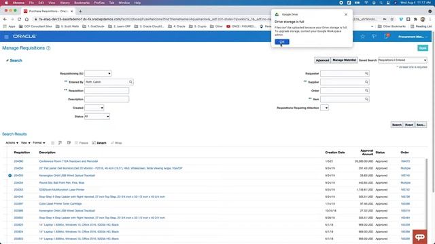Open the Multiple order link on Dell Monitor row
The height and width of the screenshot is (244, 435).
pyautogui.click(x=405, y=168)
